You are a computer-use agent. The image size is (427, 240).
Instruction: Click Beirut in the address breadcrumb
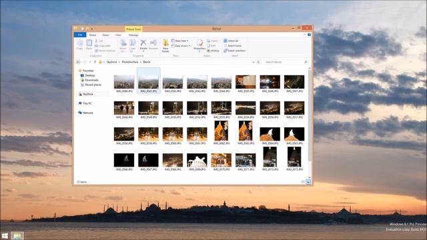click(x=147, y=62)
